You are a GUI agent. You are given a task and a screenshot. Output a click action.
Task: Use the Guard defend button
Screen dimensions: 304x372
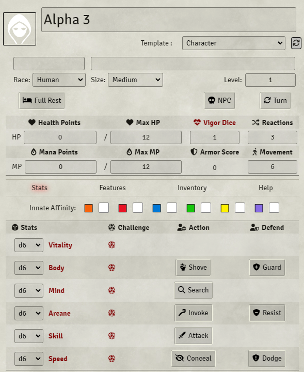pyautogui.click(x=267, y=268)
